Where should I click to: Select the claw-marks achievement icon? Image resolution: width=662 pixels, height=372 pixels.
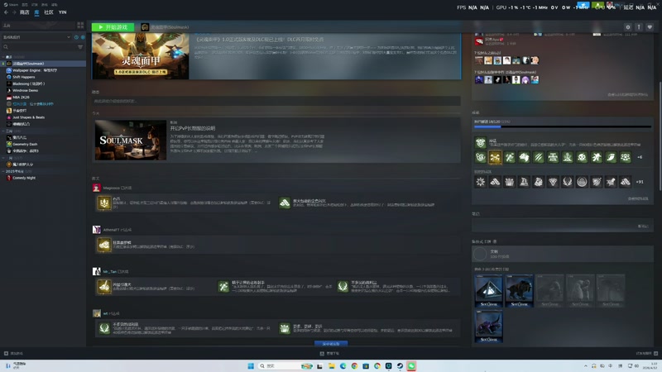coord(539,157)
